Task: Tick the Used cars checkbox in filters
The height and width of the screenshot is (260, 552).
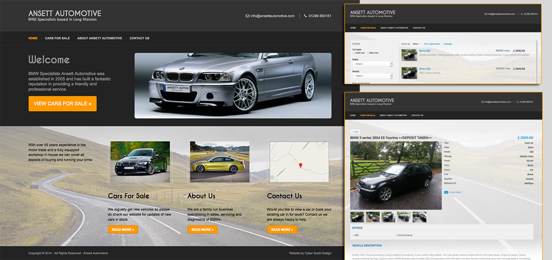Action: (354, 53)
